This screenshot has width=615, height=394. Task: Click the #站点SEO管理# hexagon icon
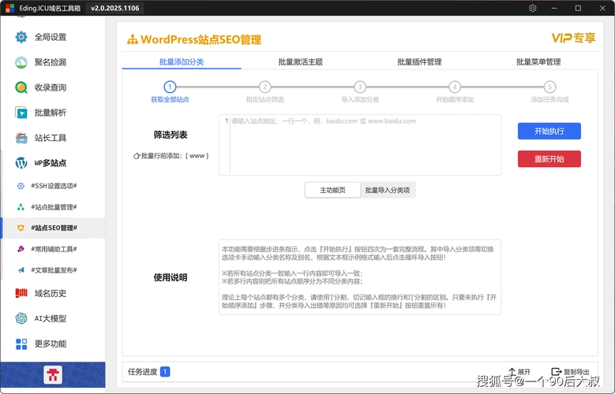[x=21, y=228]
